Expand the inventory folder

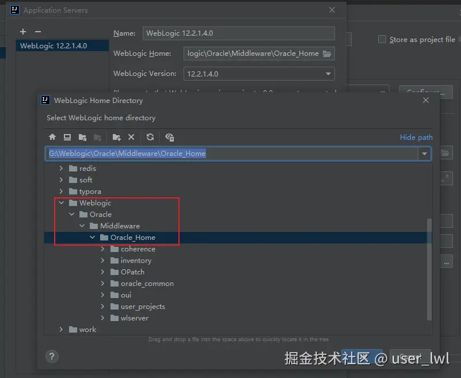[x=102, y=261]
